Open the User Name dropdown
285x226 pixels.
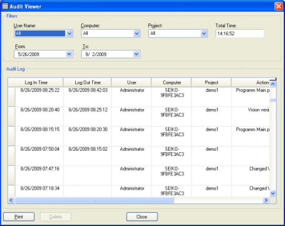[x=69, y=34]
